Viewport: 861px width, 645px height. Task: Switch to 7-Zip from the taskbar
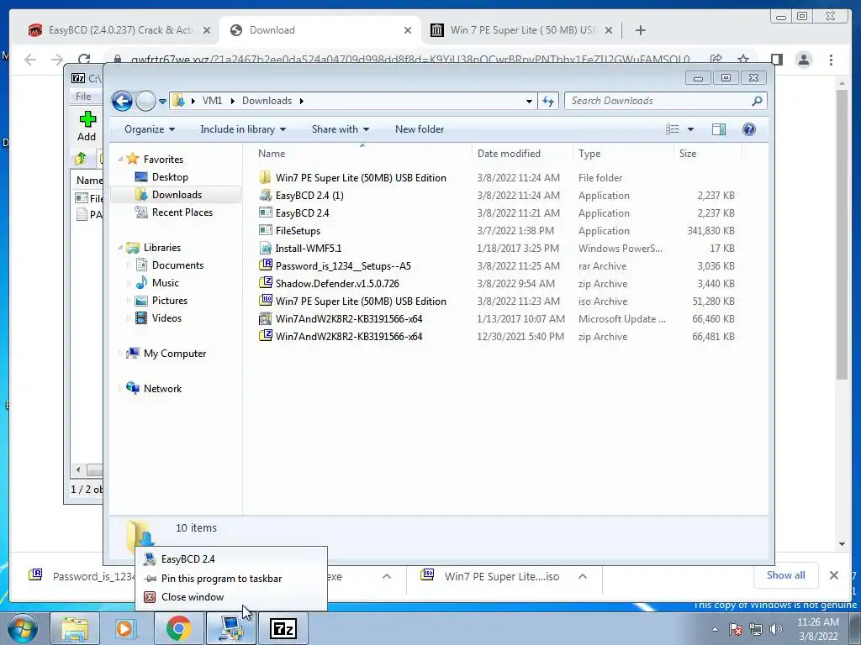283,628
